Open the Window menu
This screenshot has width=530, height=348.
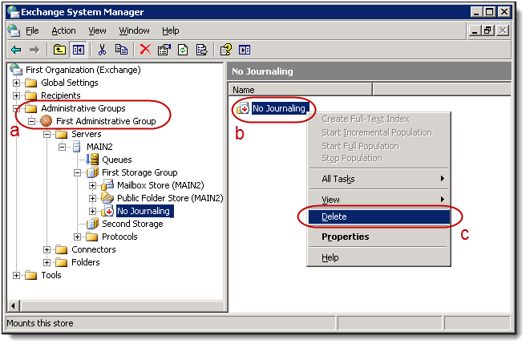pyautogui.click(x=134, y=30)
